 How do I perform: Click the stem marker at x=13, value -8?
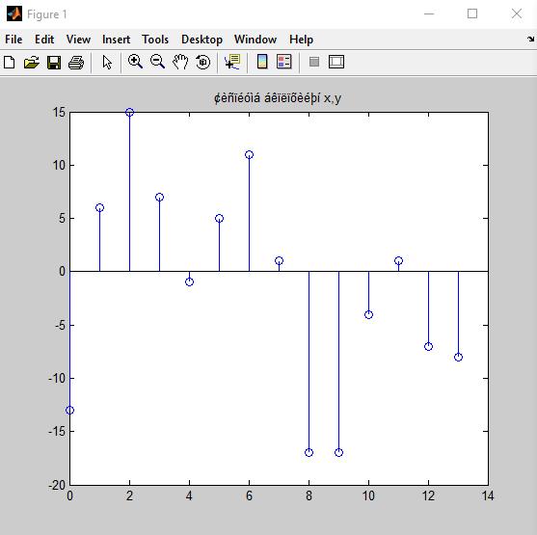tap(458, 357)
